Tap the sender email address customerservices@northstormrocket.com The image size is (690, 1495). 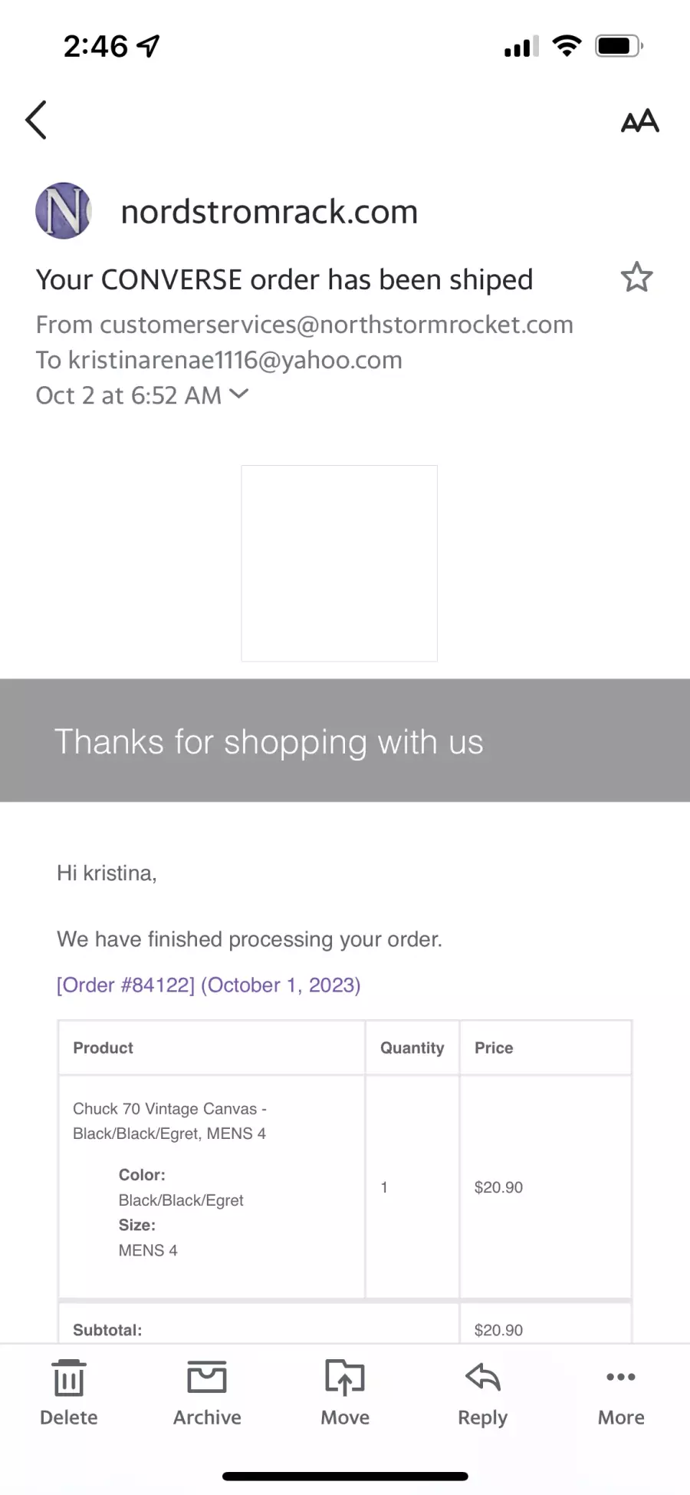point(337,325)
